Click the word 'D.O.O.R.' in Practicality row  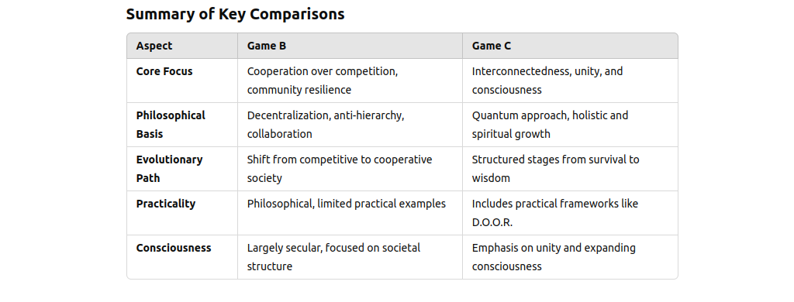coord(492,222)
